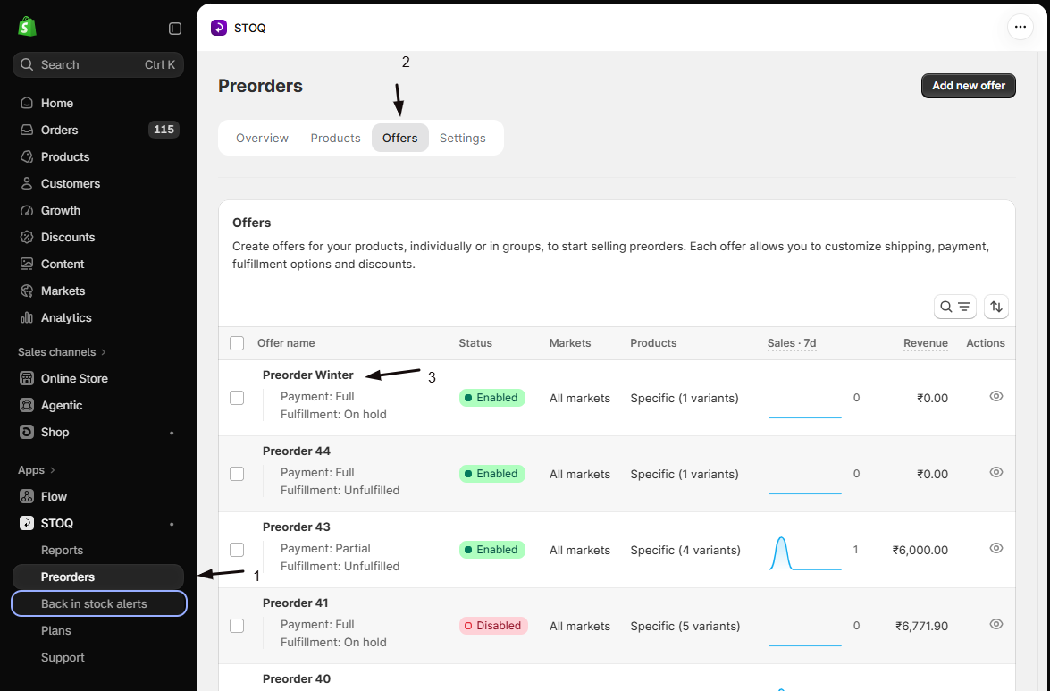Open the Preorder 41 offer
This screenshot has width=1050, height=691.
click(295, 603)
